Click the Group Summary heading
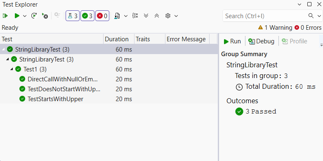This screenshot has height=161, width=323. (x=244, y=54)
